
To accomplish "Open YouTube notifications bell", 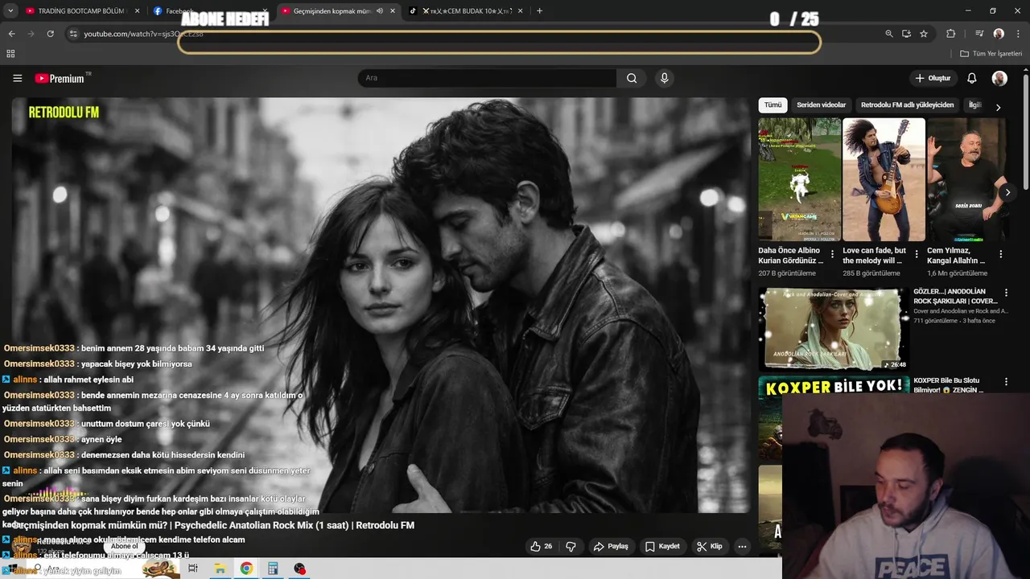I will 972,78.
